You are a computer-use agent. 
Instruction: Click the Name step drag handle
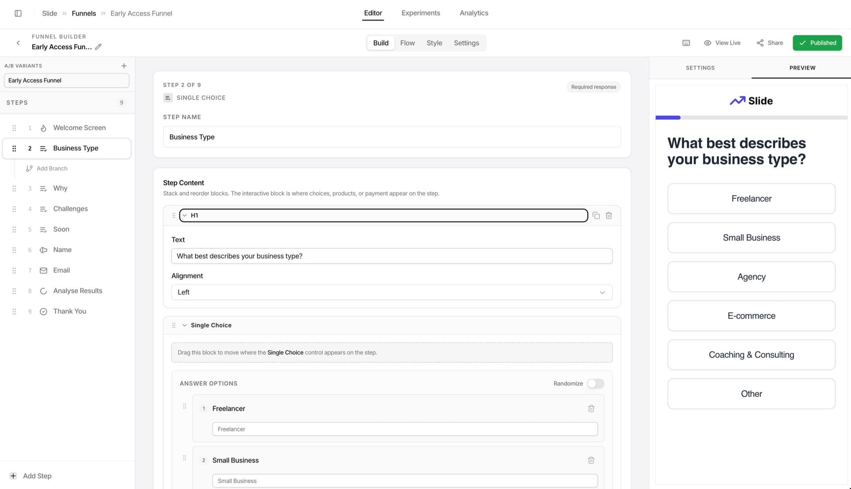[14, 250]
